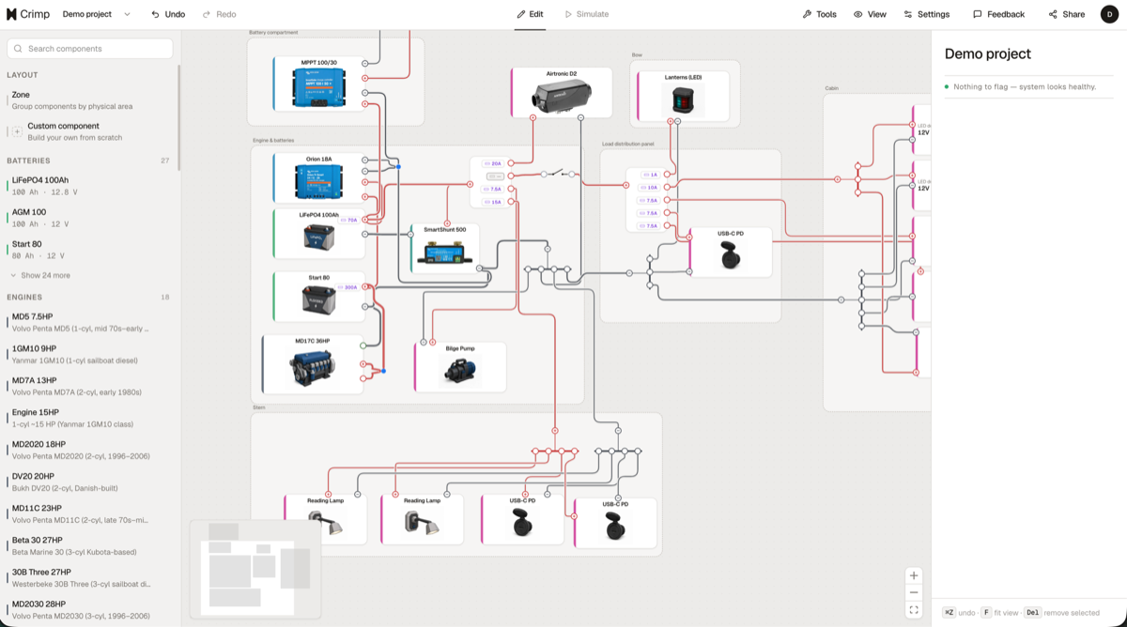Open the View menu
Screen dimensions: 1127x627
pos(870,14)
